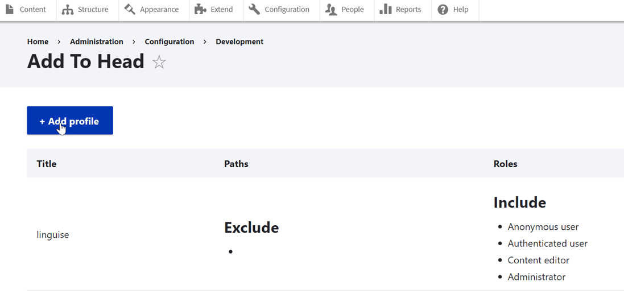Image resolution: width=624 pixels, height=306 pixels.
Task: Click the People users icon
Action: coord(331,9)
